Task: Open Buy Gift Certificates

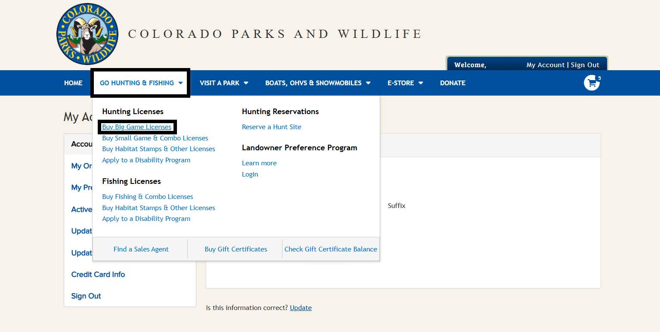Action: tap(236, 249)
